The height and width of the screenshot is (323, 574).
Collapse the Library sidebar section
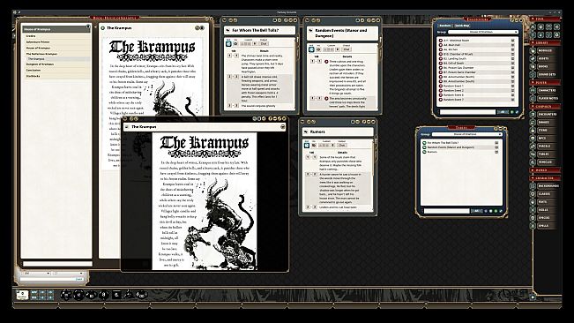(545, 43)
